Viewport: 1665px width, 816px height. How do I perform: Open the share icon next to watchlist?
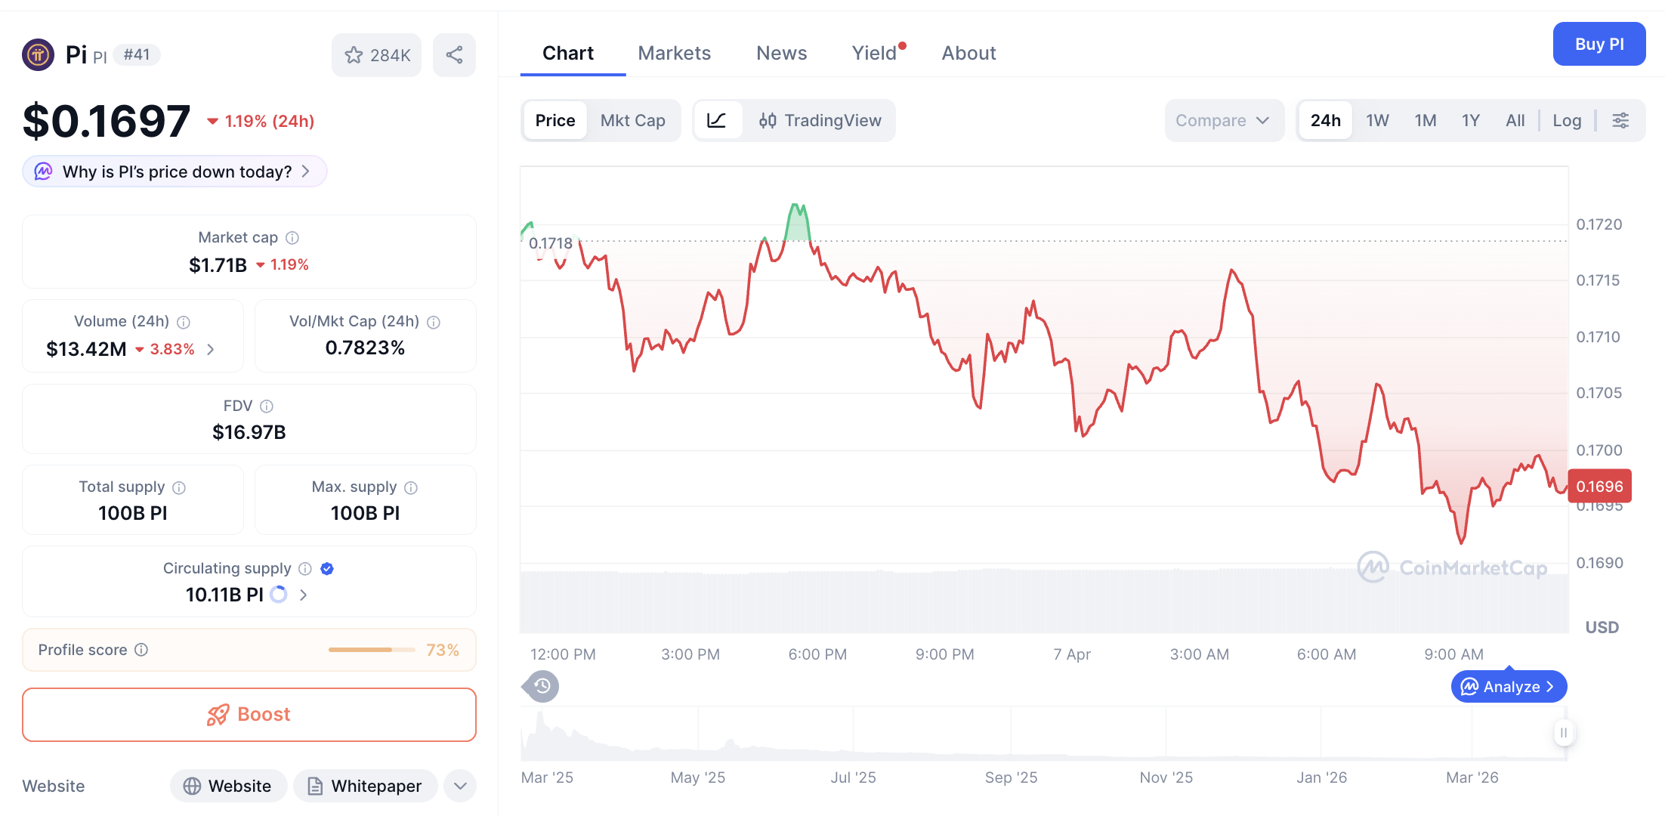pyautogui.click(x=454, y=54)
